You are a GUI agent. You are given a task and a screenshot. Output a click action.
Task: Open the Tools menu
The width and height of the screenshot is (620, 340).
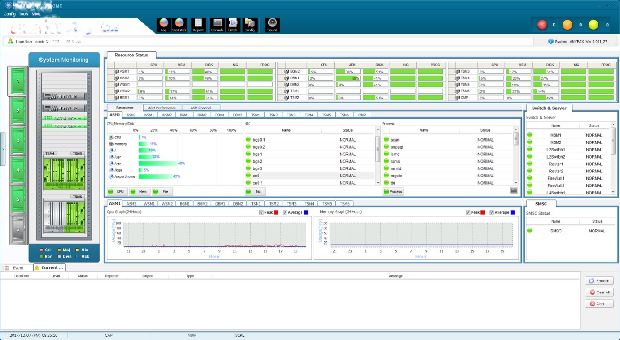pos(23,14)
